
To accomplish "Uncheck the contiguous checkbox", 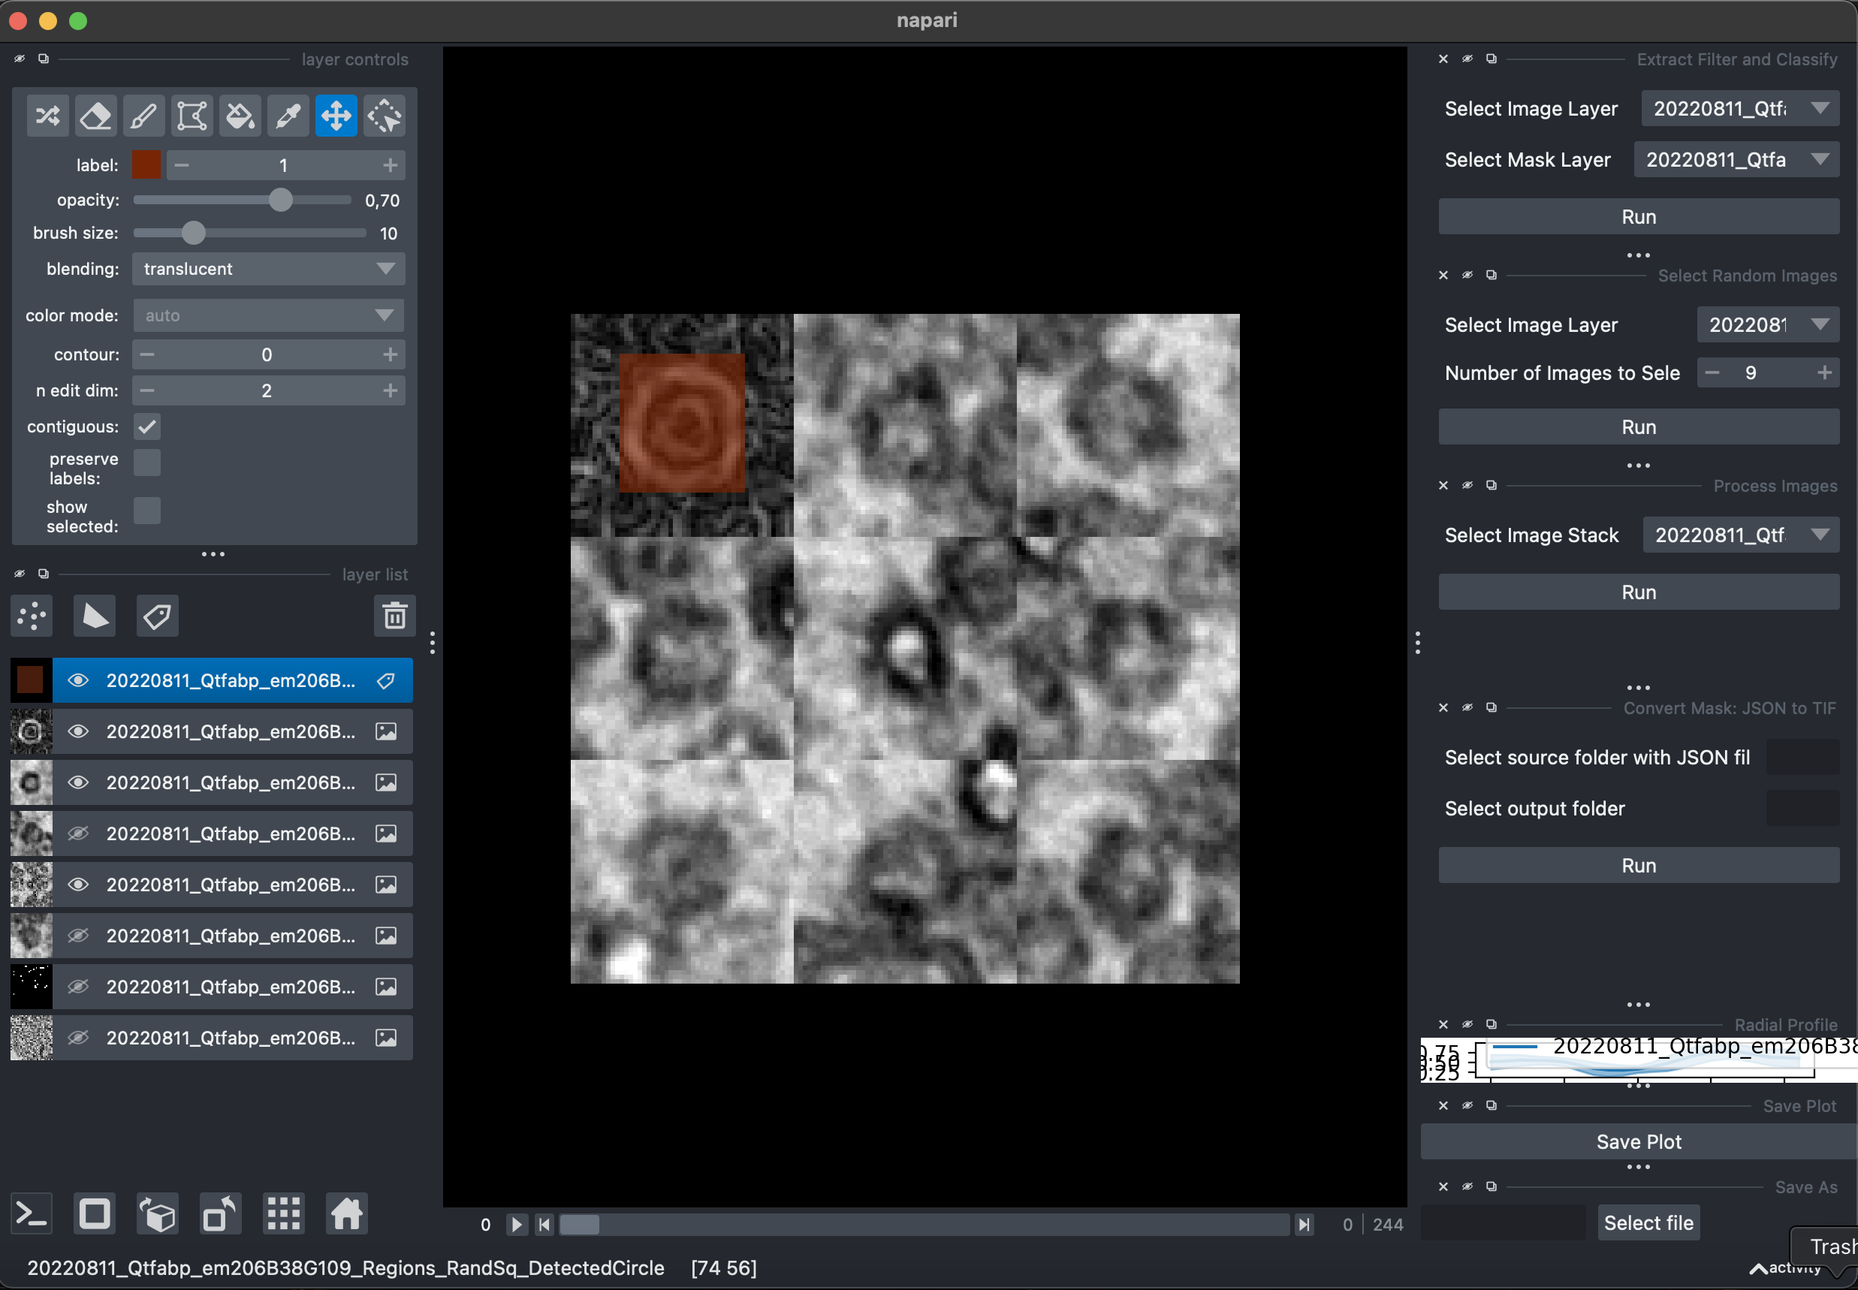I will (x=147, y=426).
